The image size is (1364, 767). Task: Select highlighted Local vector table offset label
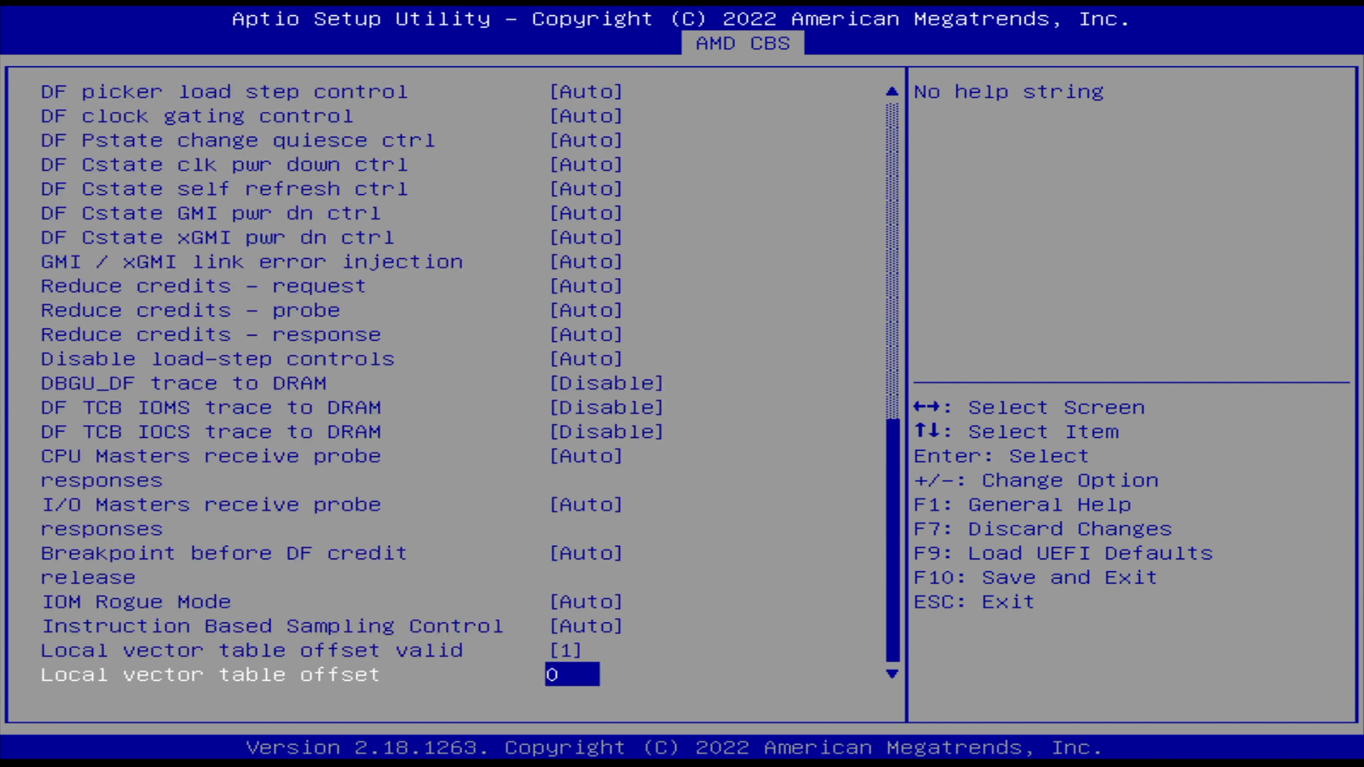point(210,675)
